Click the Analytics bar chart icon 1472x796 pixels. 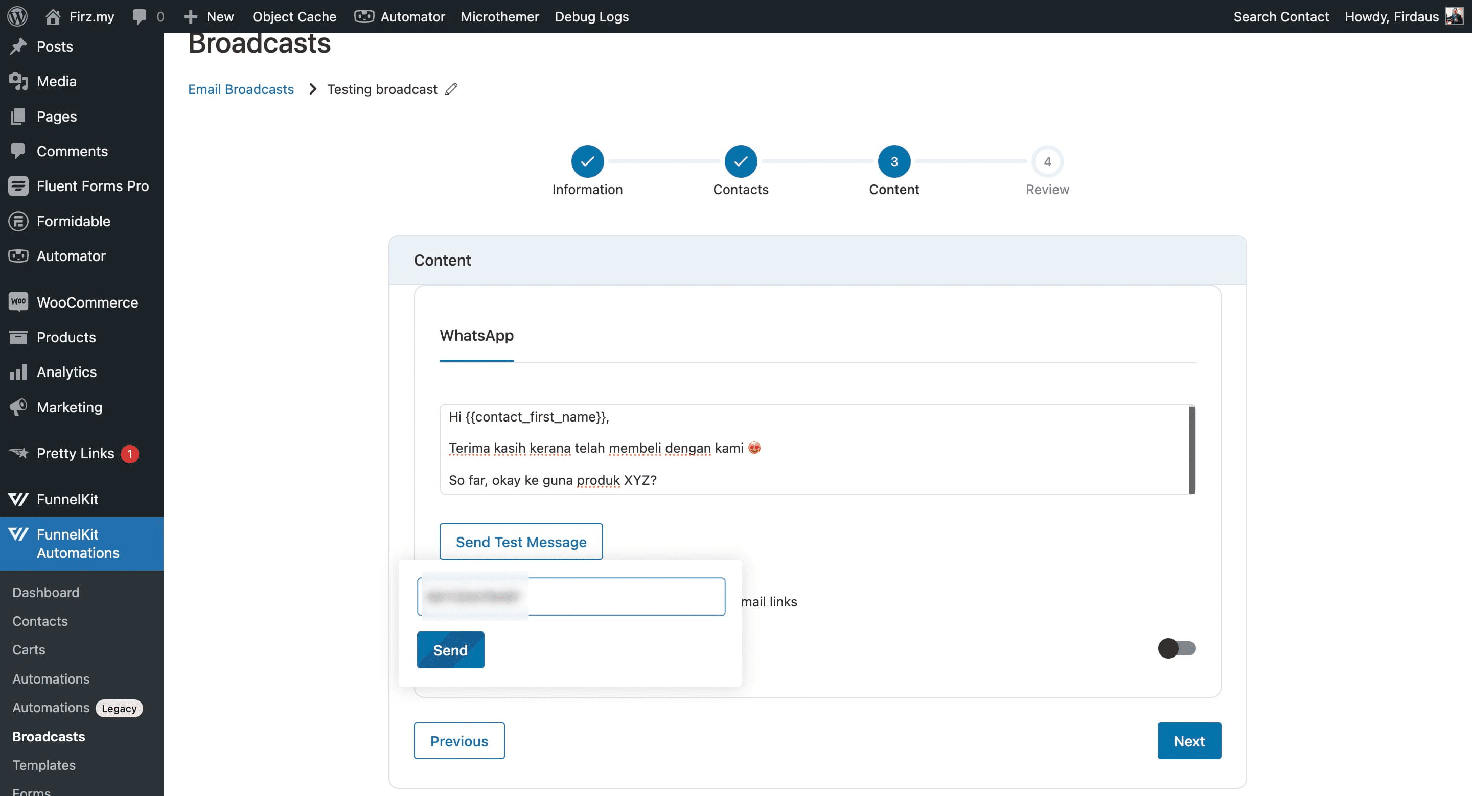click(18, 372)
